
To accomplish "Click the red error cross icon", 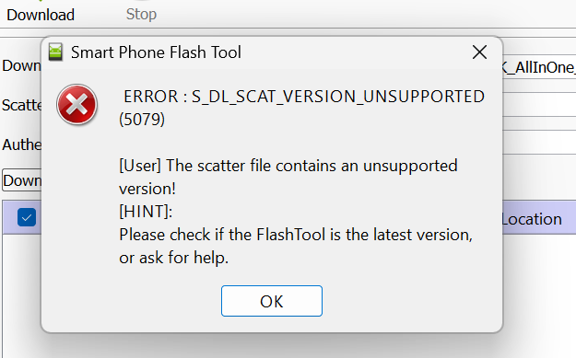I will click(x=76, y=105).
